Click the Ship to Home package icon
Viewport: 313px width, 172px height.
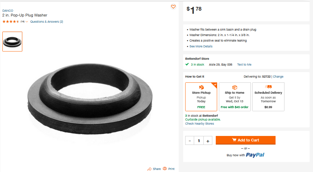click(x=235, y=88)
